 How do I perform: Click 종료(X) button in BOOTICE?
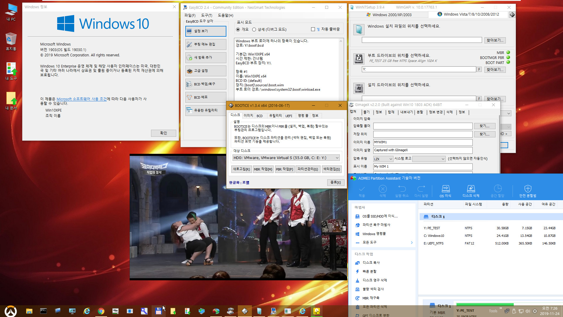coord(335,183)
